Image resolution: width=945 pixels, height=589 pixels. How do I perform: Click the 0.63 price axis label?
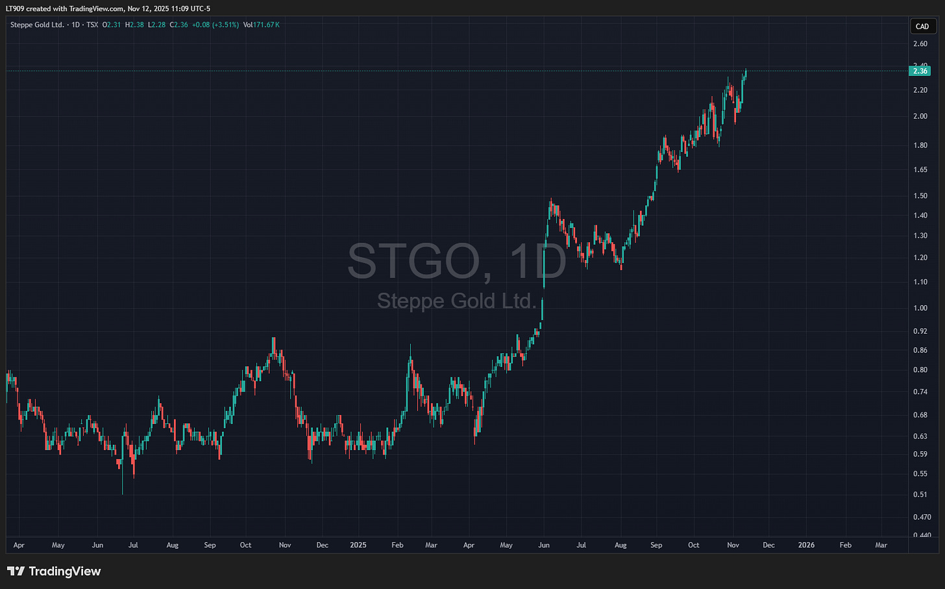pyautogui.click(x=920, y=436)
